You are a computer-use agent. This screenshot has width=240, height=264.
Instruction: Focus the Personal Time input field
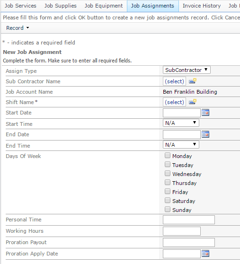click(189, 220)
